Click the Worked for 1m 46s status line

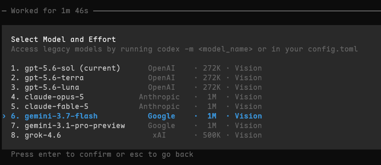(x=50, y=11)
